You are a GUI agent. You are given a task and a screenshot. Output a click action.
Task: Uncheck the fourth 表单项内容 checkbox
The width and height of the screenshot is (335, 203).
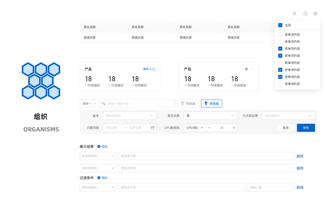[x=280, y=56]
